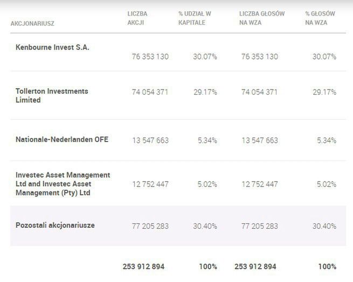Click Investec's 5.02% votes on WZA cell

(x=324, y=184)
